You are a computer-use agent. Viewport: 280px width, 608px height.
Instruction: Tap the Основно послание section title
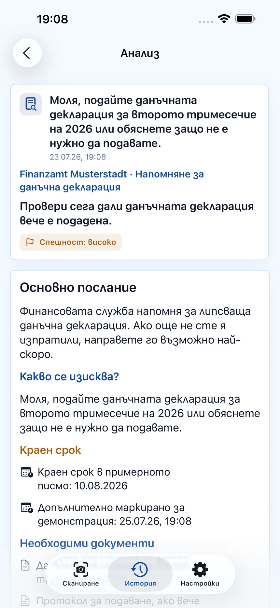tap(78, 288)
